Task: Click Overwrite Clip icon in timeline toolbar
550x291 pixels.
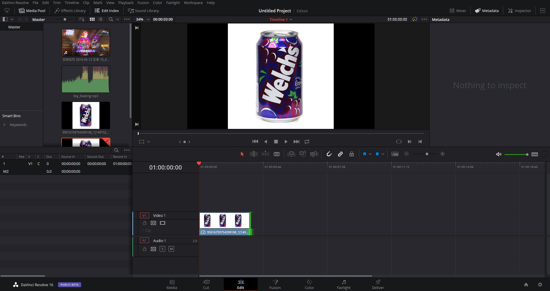Action: point(303,154)
